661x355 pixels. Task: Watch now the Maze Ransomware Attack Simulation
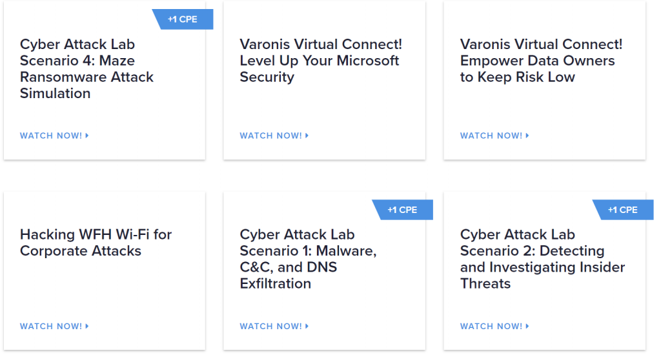(x=51, y=136)
